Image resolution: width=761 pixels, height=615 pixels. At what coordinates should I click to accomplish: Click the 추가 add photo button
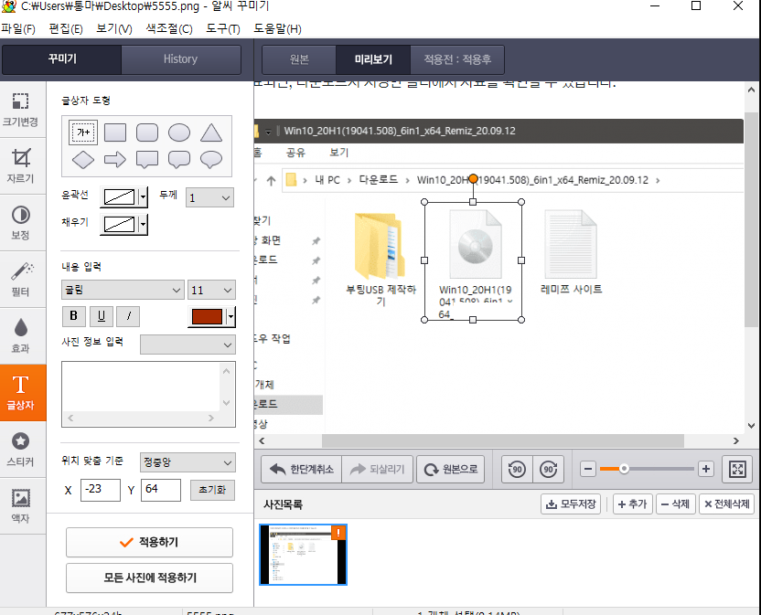click(633, 504)
